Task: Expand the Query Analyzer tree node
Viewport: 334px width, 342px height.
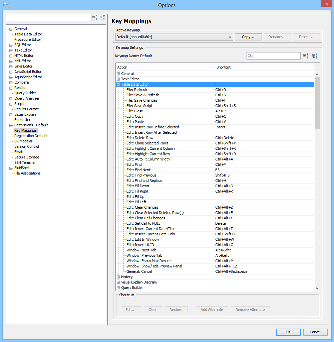Action: point(11,99)
